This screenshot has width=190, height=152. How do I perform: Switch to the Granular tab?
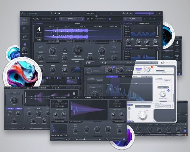click(71, 19)
